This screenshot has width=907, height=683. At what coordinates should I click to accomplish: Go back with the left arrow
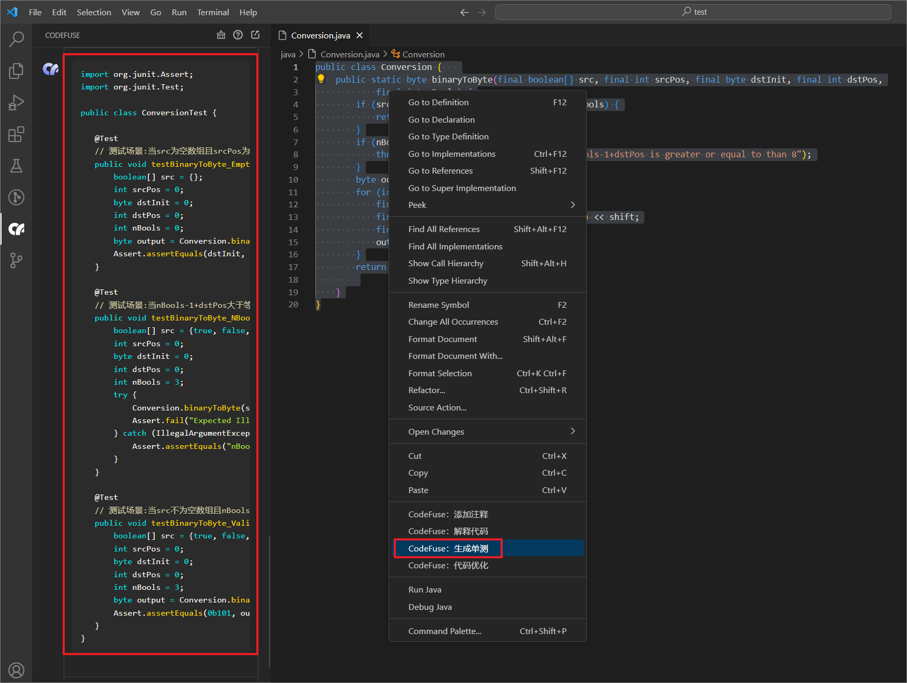pyautogui.click(x=464, y=12)
